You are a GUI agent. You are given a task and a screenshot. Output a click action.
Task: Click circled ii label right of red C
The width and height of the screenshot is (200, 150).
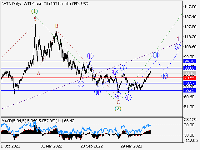(128, 97)
